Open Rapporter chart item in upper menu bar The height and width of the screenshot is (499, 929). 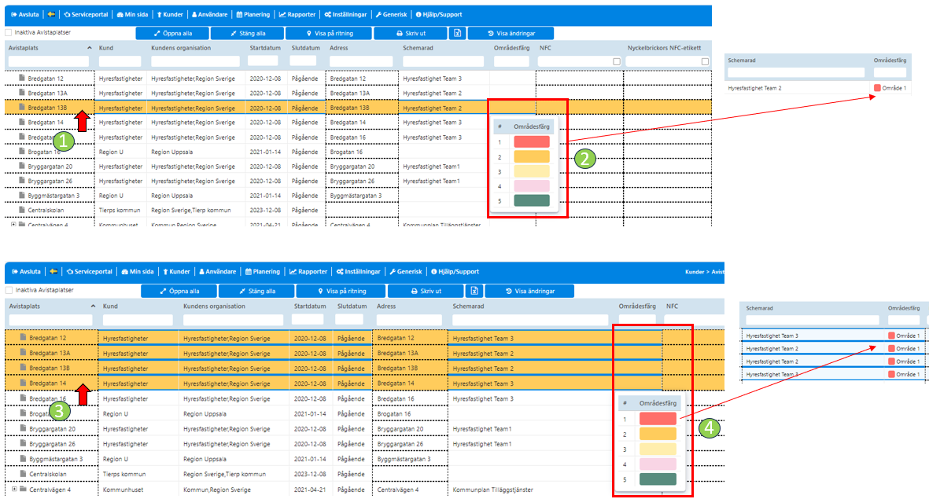click(x=297, y=14)
